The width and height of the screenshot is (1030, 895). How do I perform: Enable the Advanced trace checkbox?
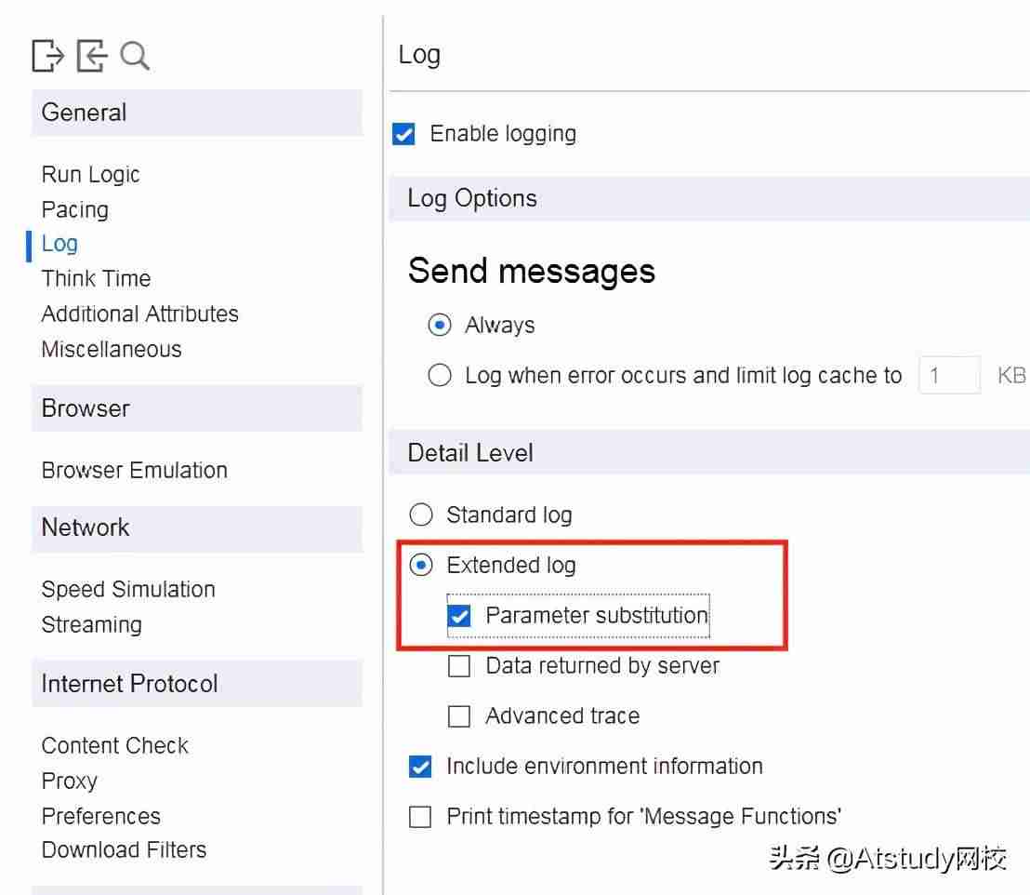(459, 716)
